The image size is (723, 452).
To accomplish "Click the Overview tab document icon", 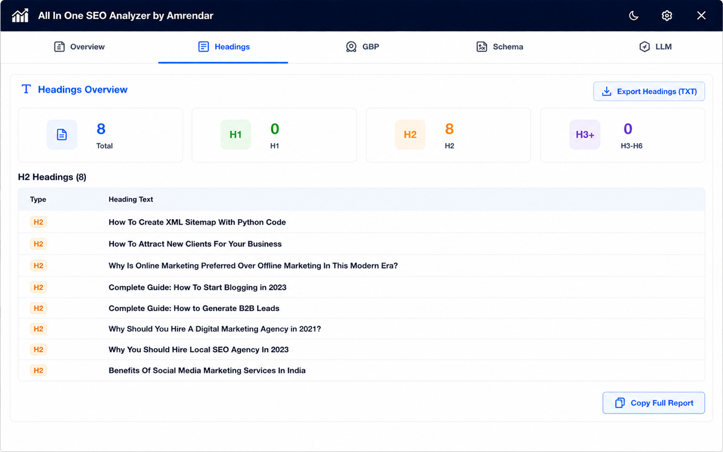I will (59, 46).
